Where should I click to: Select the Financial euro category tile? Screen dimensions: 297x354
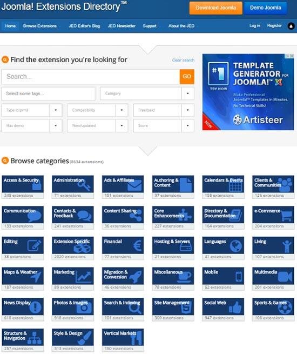[123, 248]
